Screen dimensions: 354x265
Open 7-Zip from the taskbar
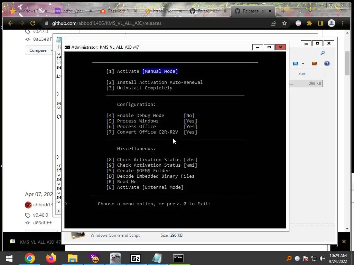tap(136, 258)
